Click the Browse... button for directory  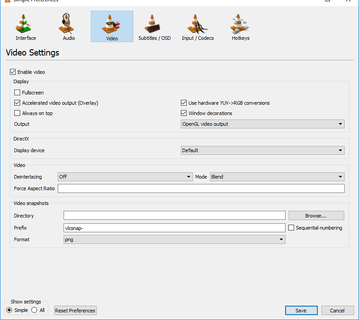(316, 216)
